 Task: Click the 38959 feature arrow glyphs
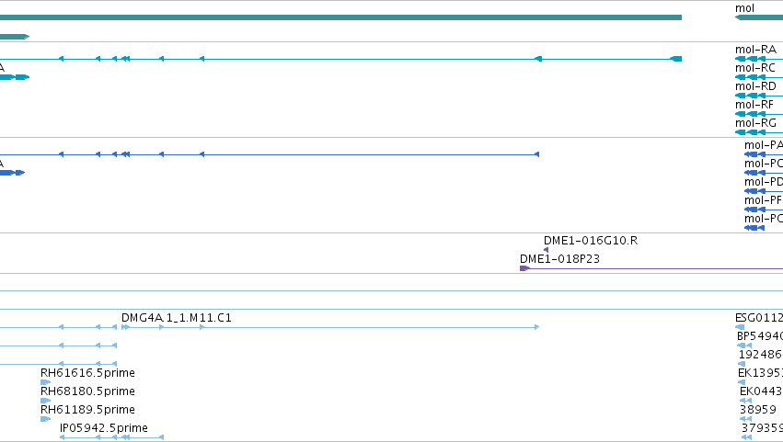[x=746, y=419]
